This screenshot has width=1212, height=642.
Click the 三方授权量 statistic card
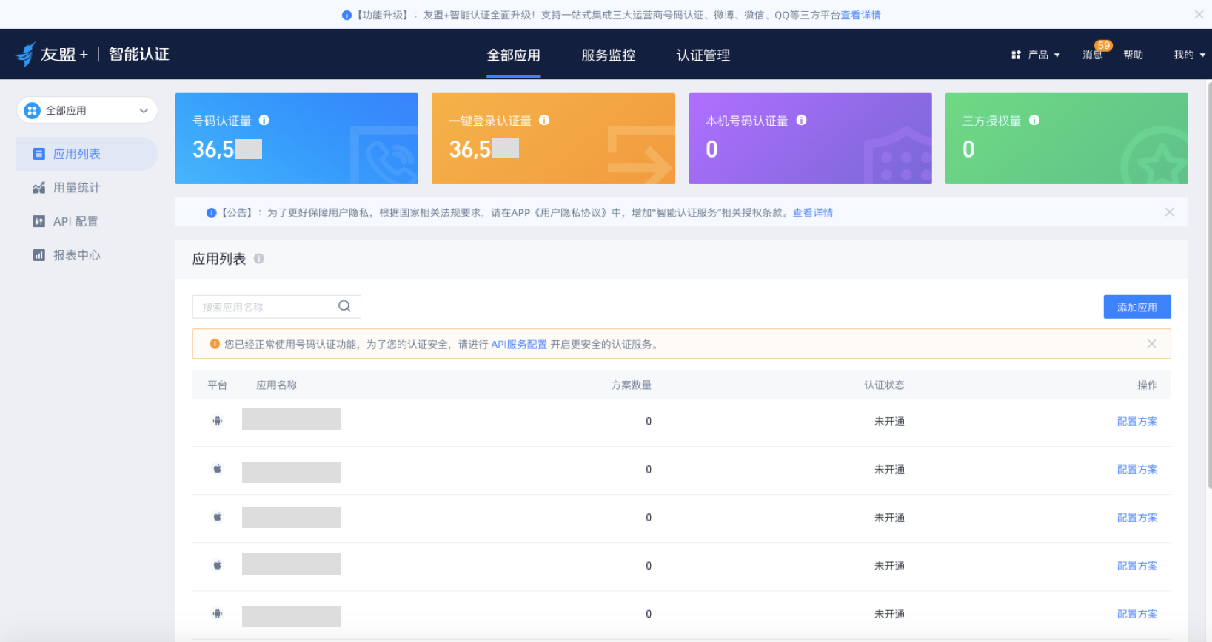point(1067,138)
